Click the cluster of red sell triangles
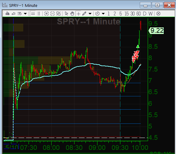176x154 pixels. coord(135,56)
